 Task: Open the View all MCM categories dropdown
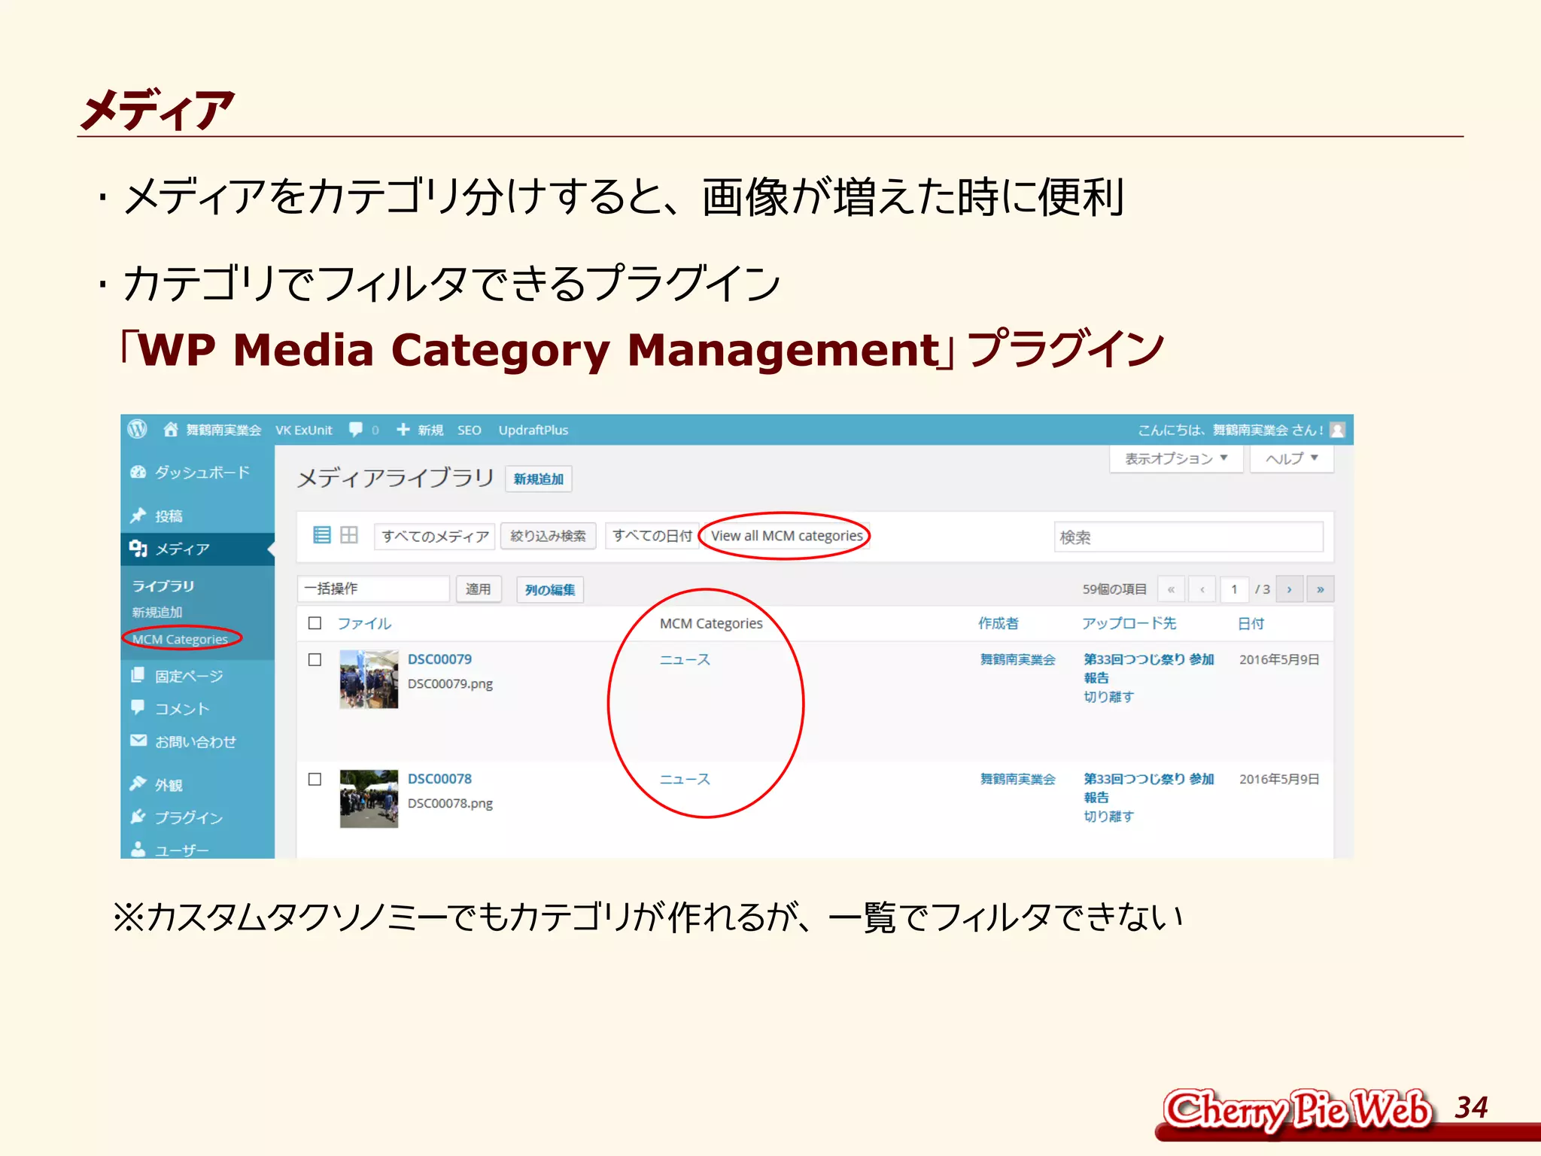pyautogui.click(x=786, y=536)
